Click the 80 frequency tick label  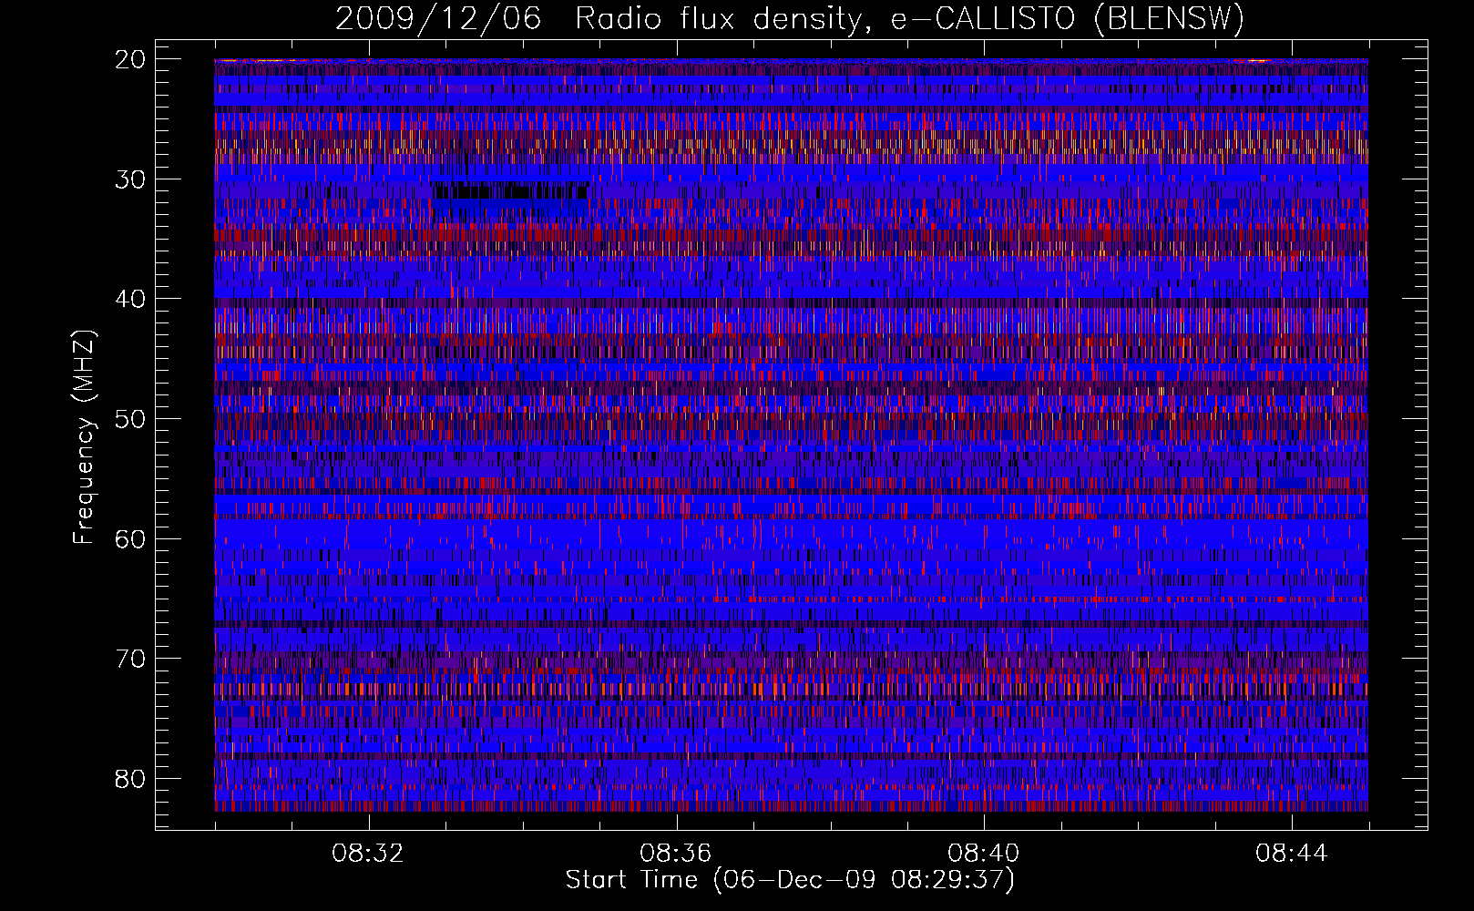click(131, 779)
